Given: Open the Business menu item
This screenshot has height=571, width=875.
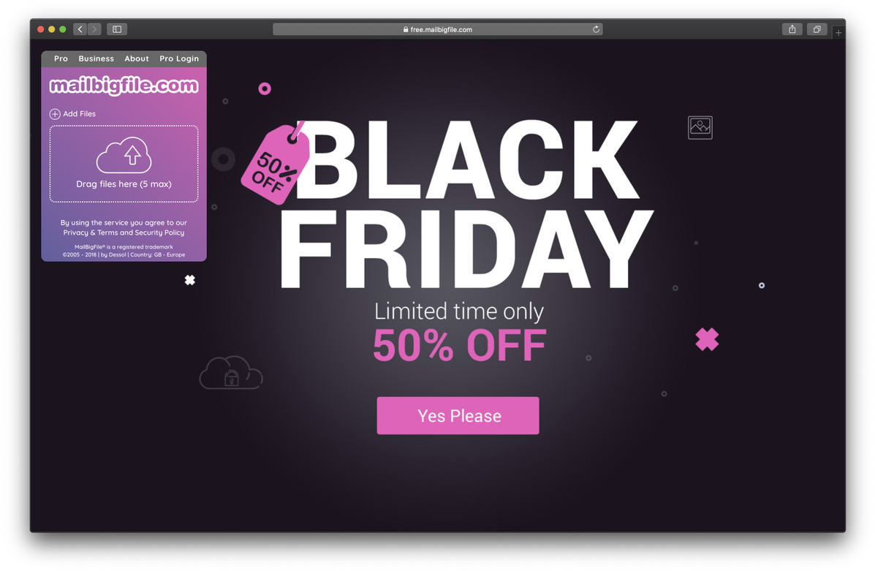Looking at the screenshot, I should click(96, 58).
